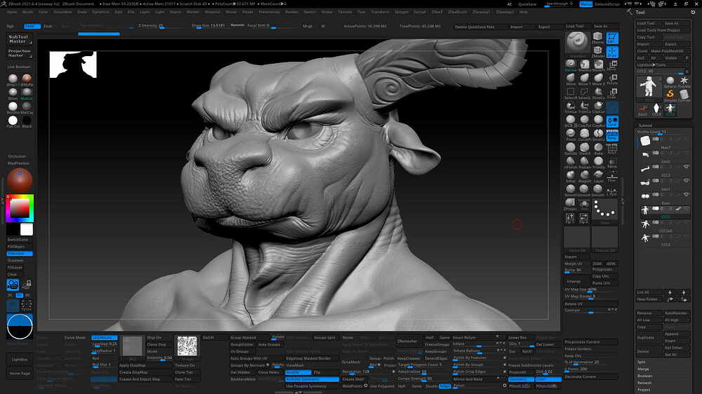Collapse the Subtool section header
The image size is (702, 394).
646,125
